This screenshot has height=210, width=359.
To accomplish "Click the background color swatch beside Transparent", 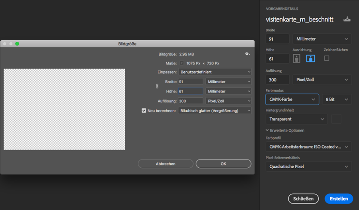I will pyautogui.click(x=337, y=119).
